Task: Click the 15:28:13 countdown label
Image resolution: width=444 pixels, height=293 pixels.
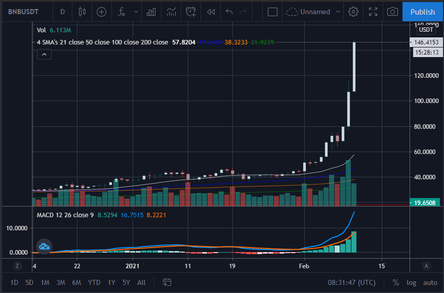Action: click(428, 52)
